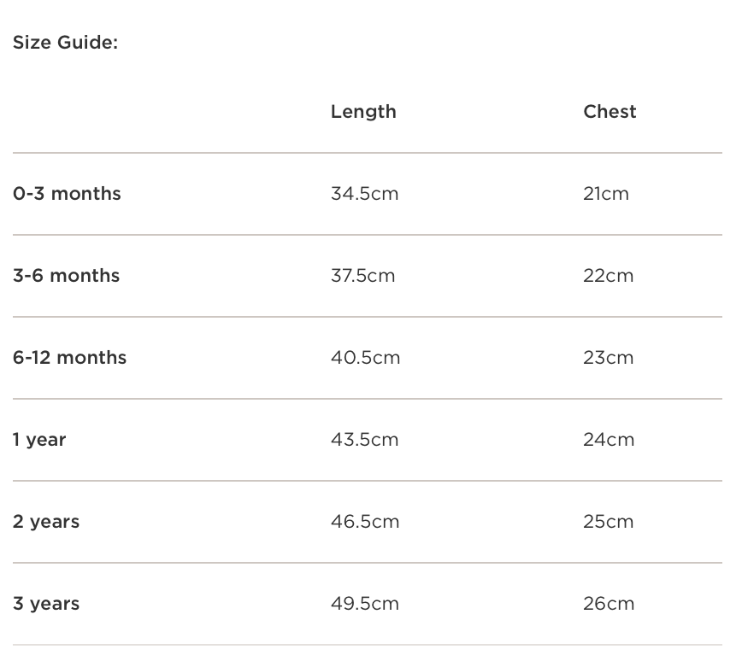Select the Chest column header

609,112
